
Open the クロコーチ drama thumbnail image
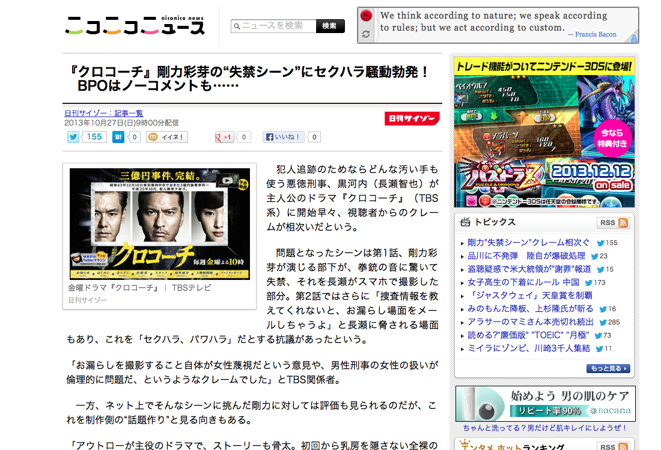pyautogui.click(x=160, y=223)
